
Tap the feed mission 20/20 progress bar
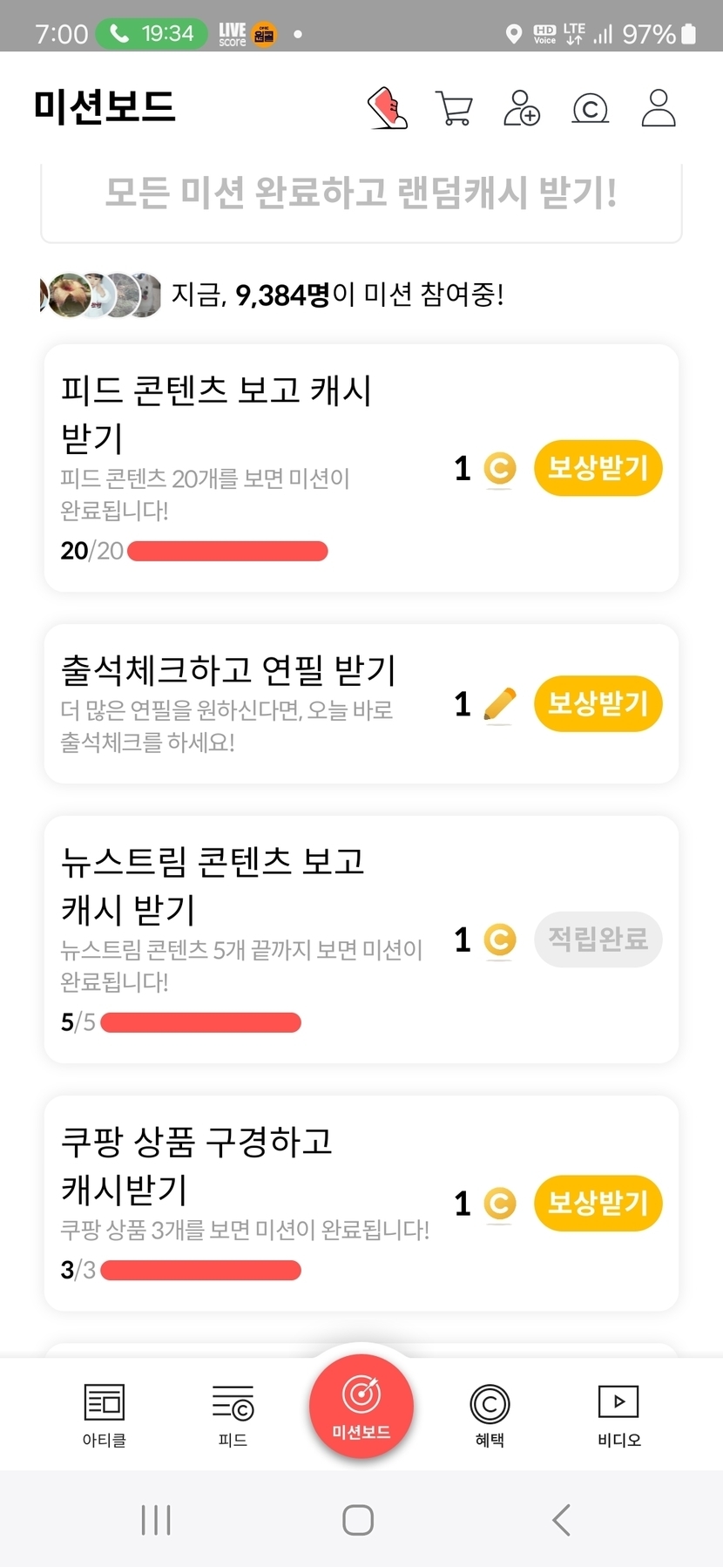[x=227, y=551]
